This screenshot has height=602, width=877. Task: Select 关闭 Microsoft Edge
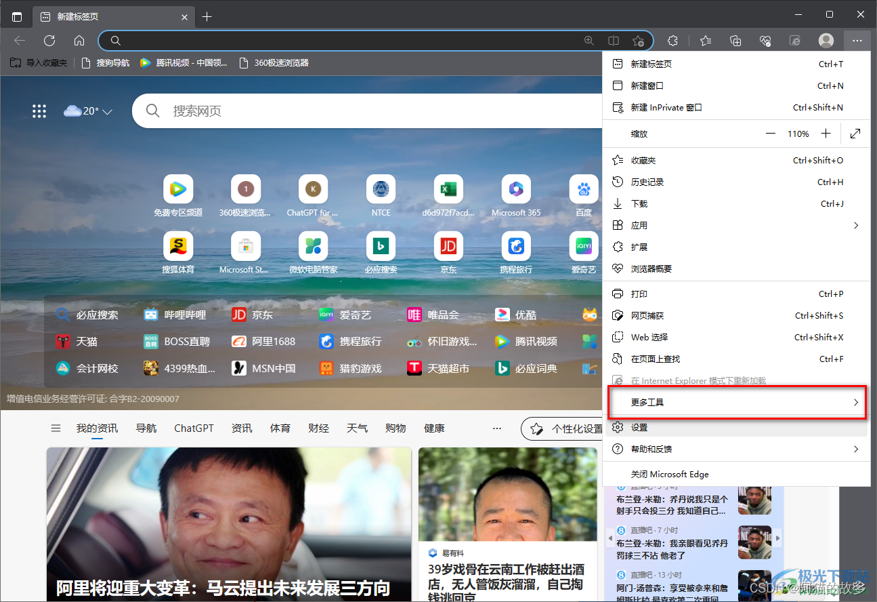736,474
